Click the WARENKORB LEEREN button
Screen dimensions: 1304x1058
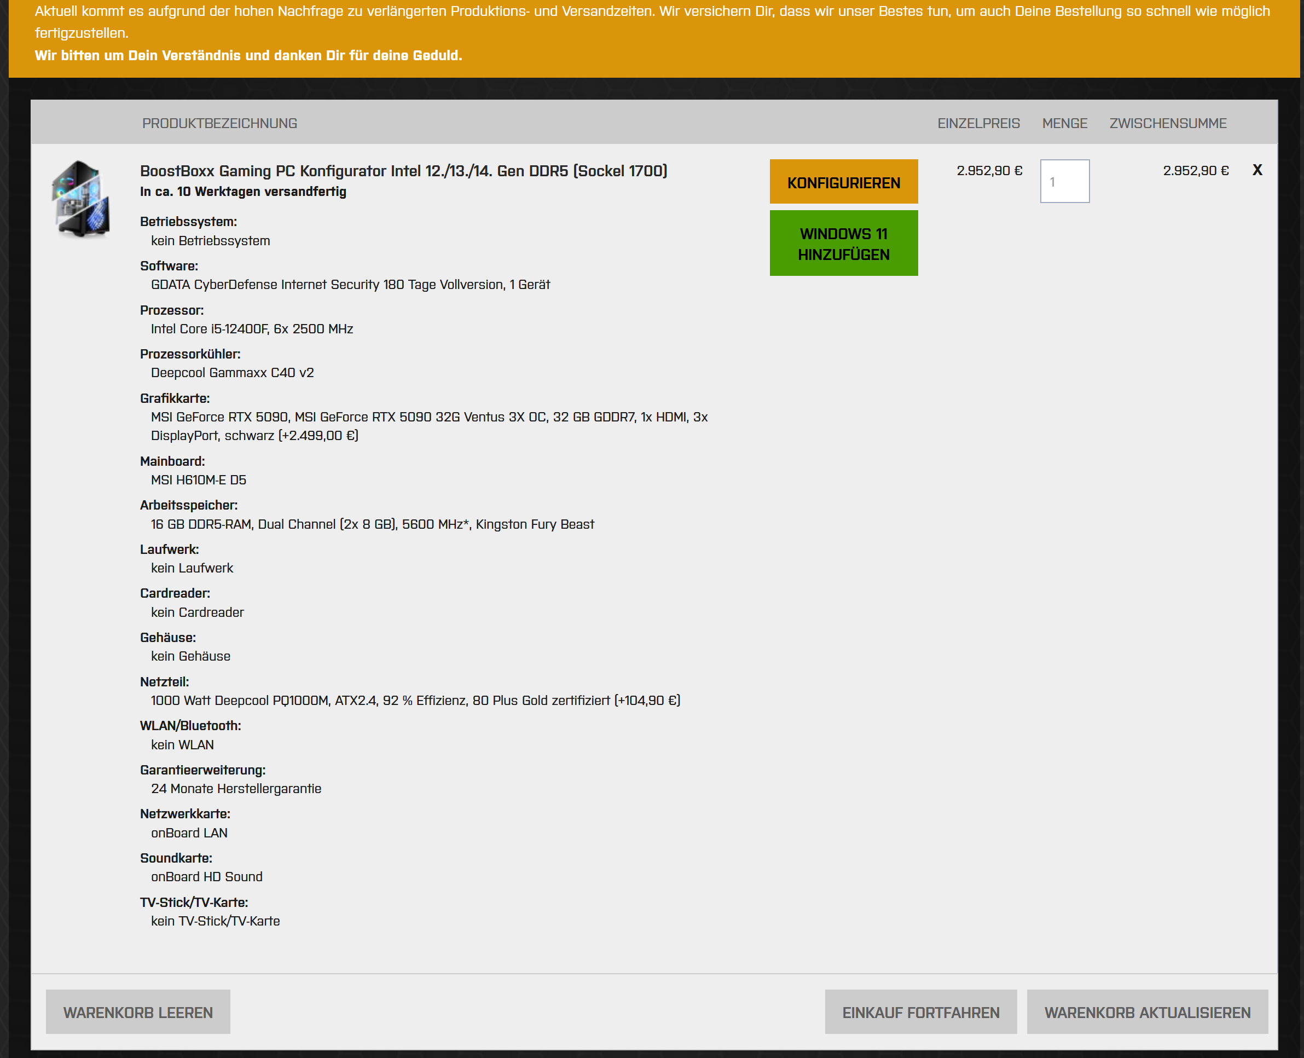[x=138, y=1012]
